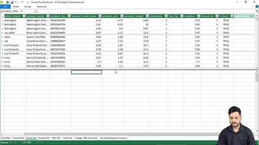Open Customize Quick Access Toolbar arrow
The image size is (259, 145).
pyautogui.click(x=28, y=2)
